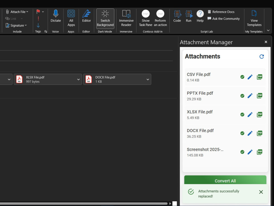Image resolution: width=274 pixels, height=206 pixels.
Task: Open the Attach File menu
Action: pos(17,12)
